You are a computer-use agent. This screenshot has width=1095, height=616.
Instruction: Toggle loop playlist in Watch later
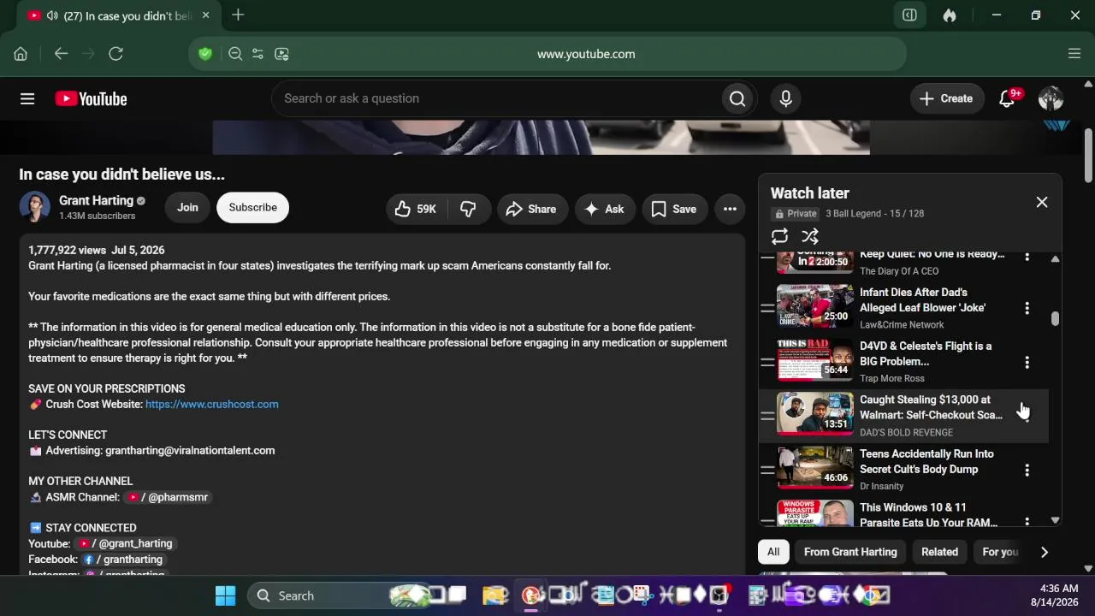tap(779, 236)
